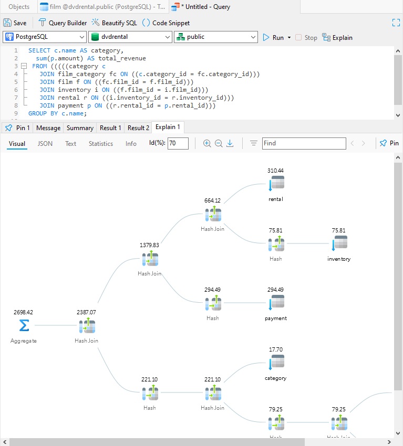Click the Hash Join node costing 1379.83
403x446 pixels.
150,259
